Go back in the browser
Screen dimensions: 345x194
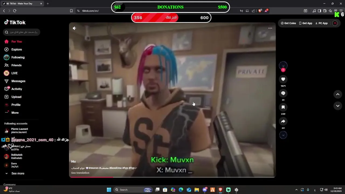coord(4,11)
